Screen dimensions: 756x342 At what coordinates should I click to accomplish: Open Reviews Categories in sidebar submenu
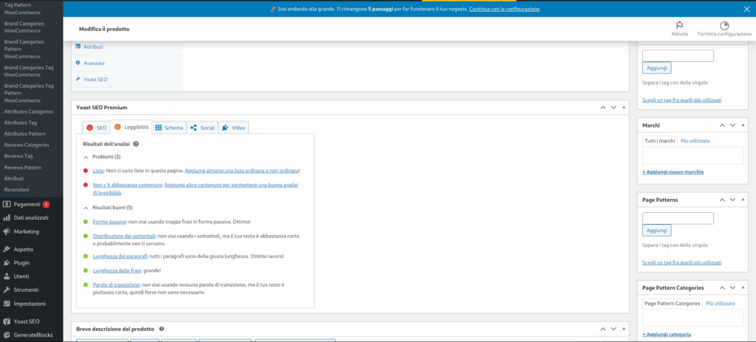click(x=27, y=145)
